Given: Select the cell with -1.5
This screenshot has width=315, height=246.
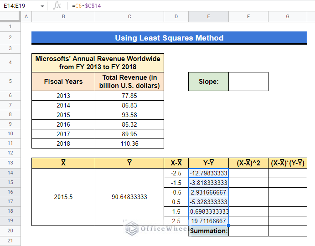Looking at the screenshot, I should (x=176, y=183).
